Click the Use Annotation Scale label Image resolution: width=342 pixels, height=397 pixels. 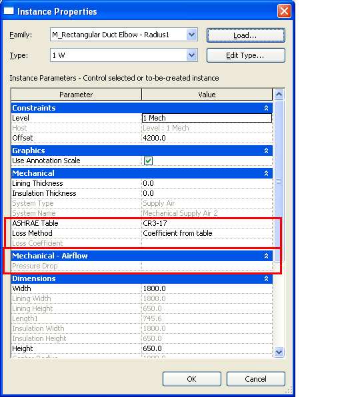tap(46, 161)
